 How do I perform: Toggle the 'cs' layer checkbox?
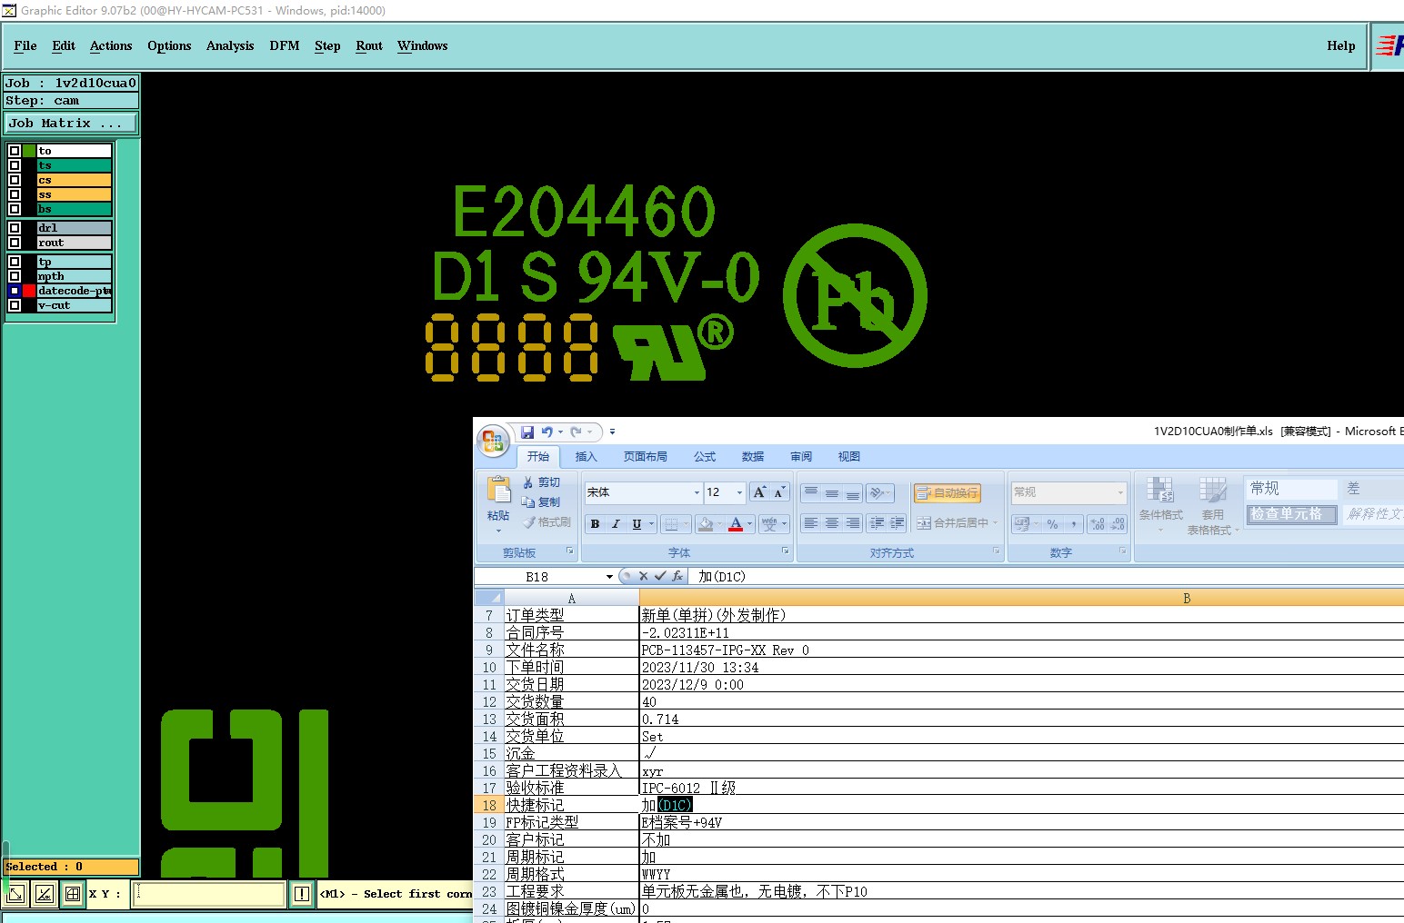click(x=15, y=180)
